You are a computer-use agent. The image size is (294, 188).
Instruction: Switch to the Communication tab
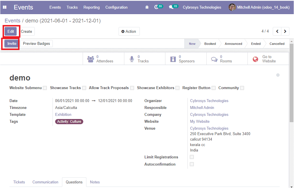pos(45,182)
